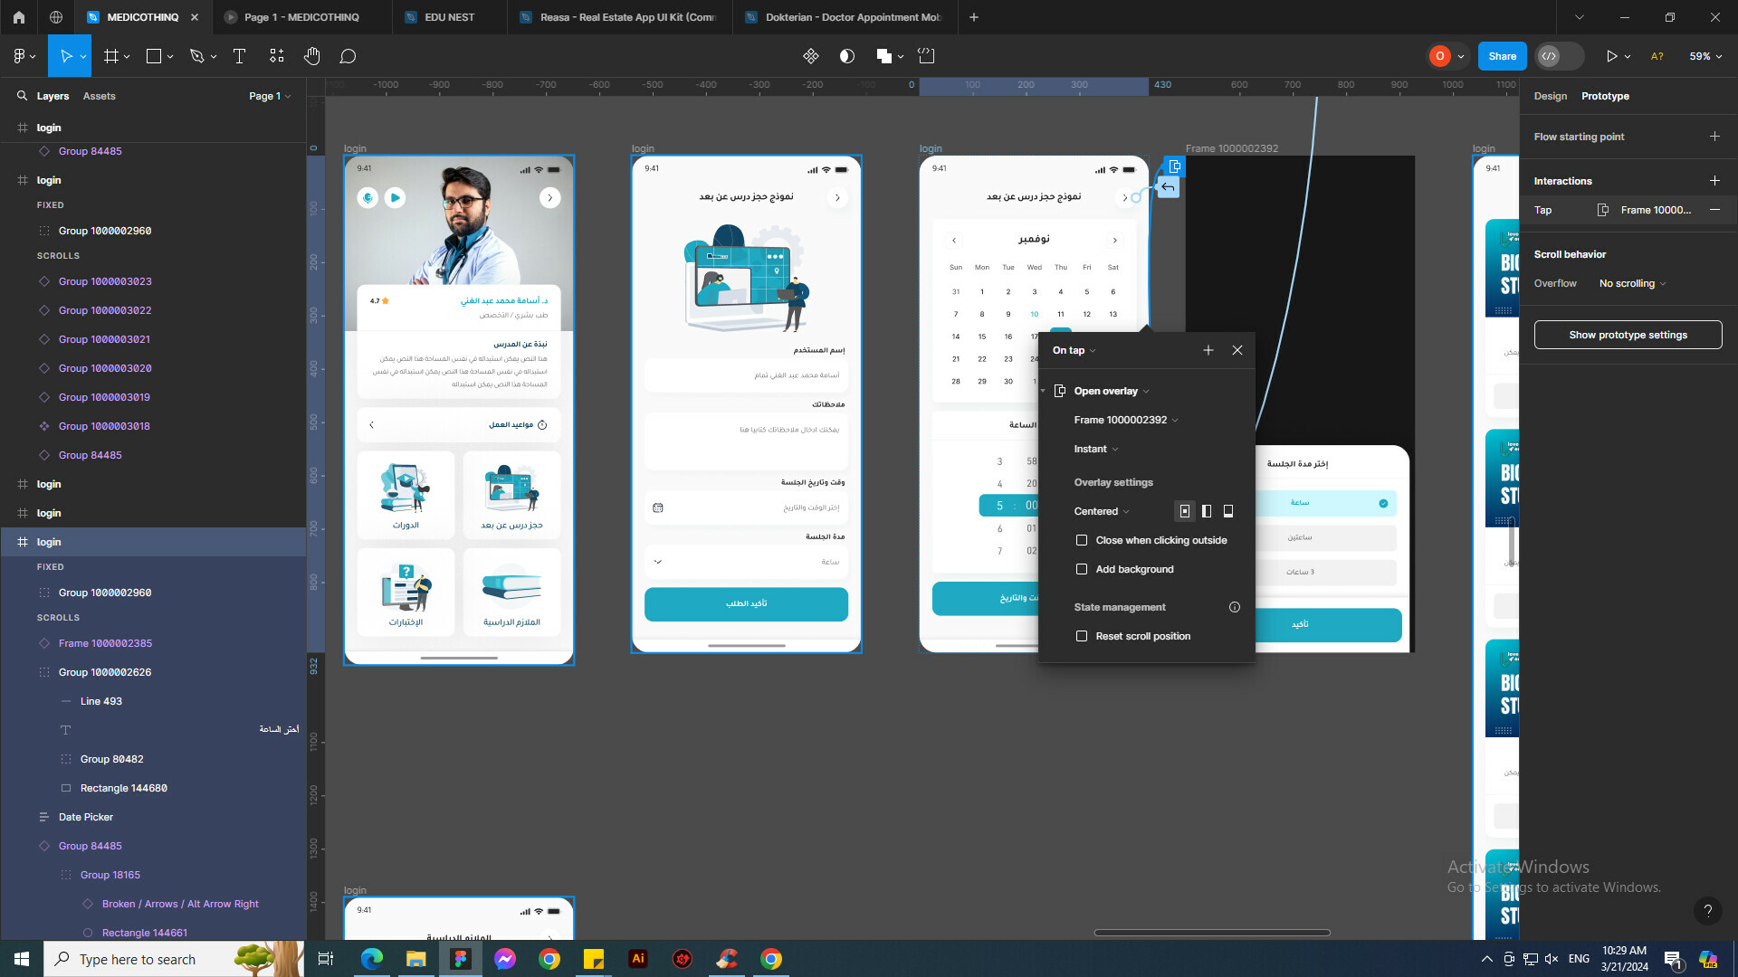Add a new flow starting point
Screen dimensions: 1738x977
(x=1714, y=137)
